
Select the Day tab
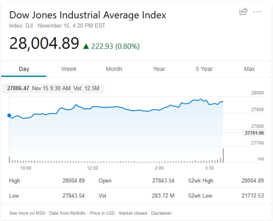(24, 69)
